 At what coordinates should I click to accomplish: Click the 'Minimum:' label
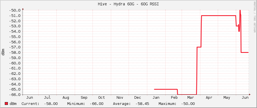[76, 104]
